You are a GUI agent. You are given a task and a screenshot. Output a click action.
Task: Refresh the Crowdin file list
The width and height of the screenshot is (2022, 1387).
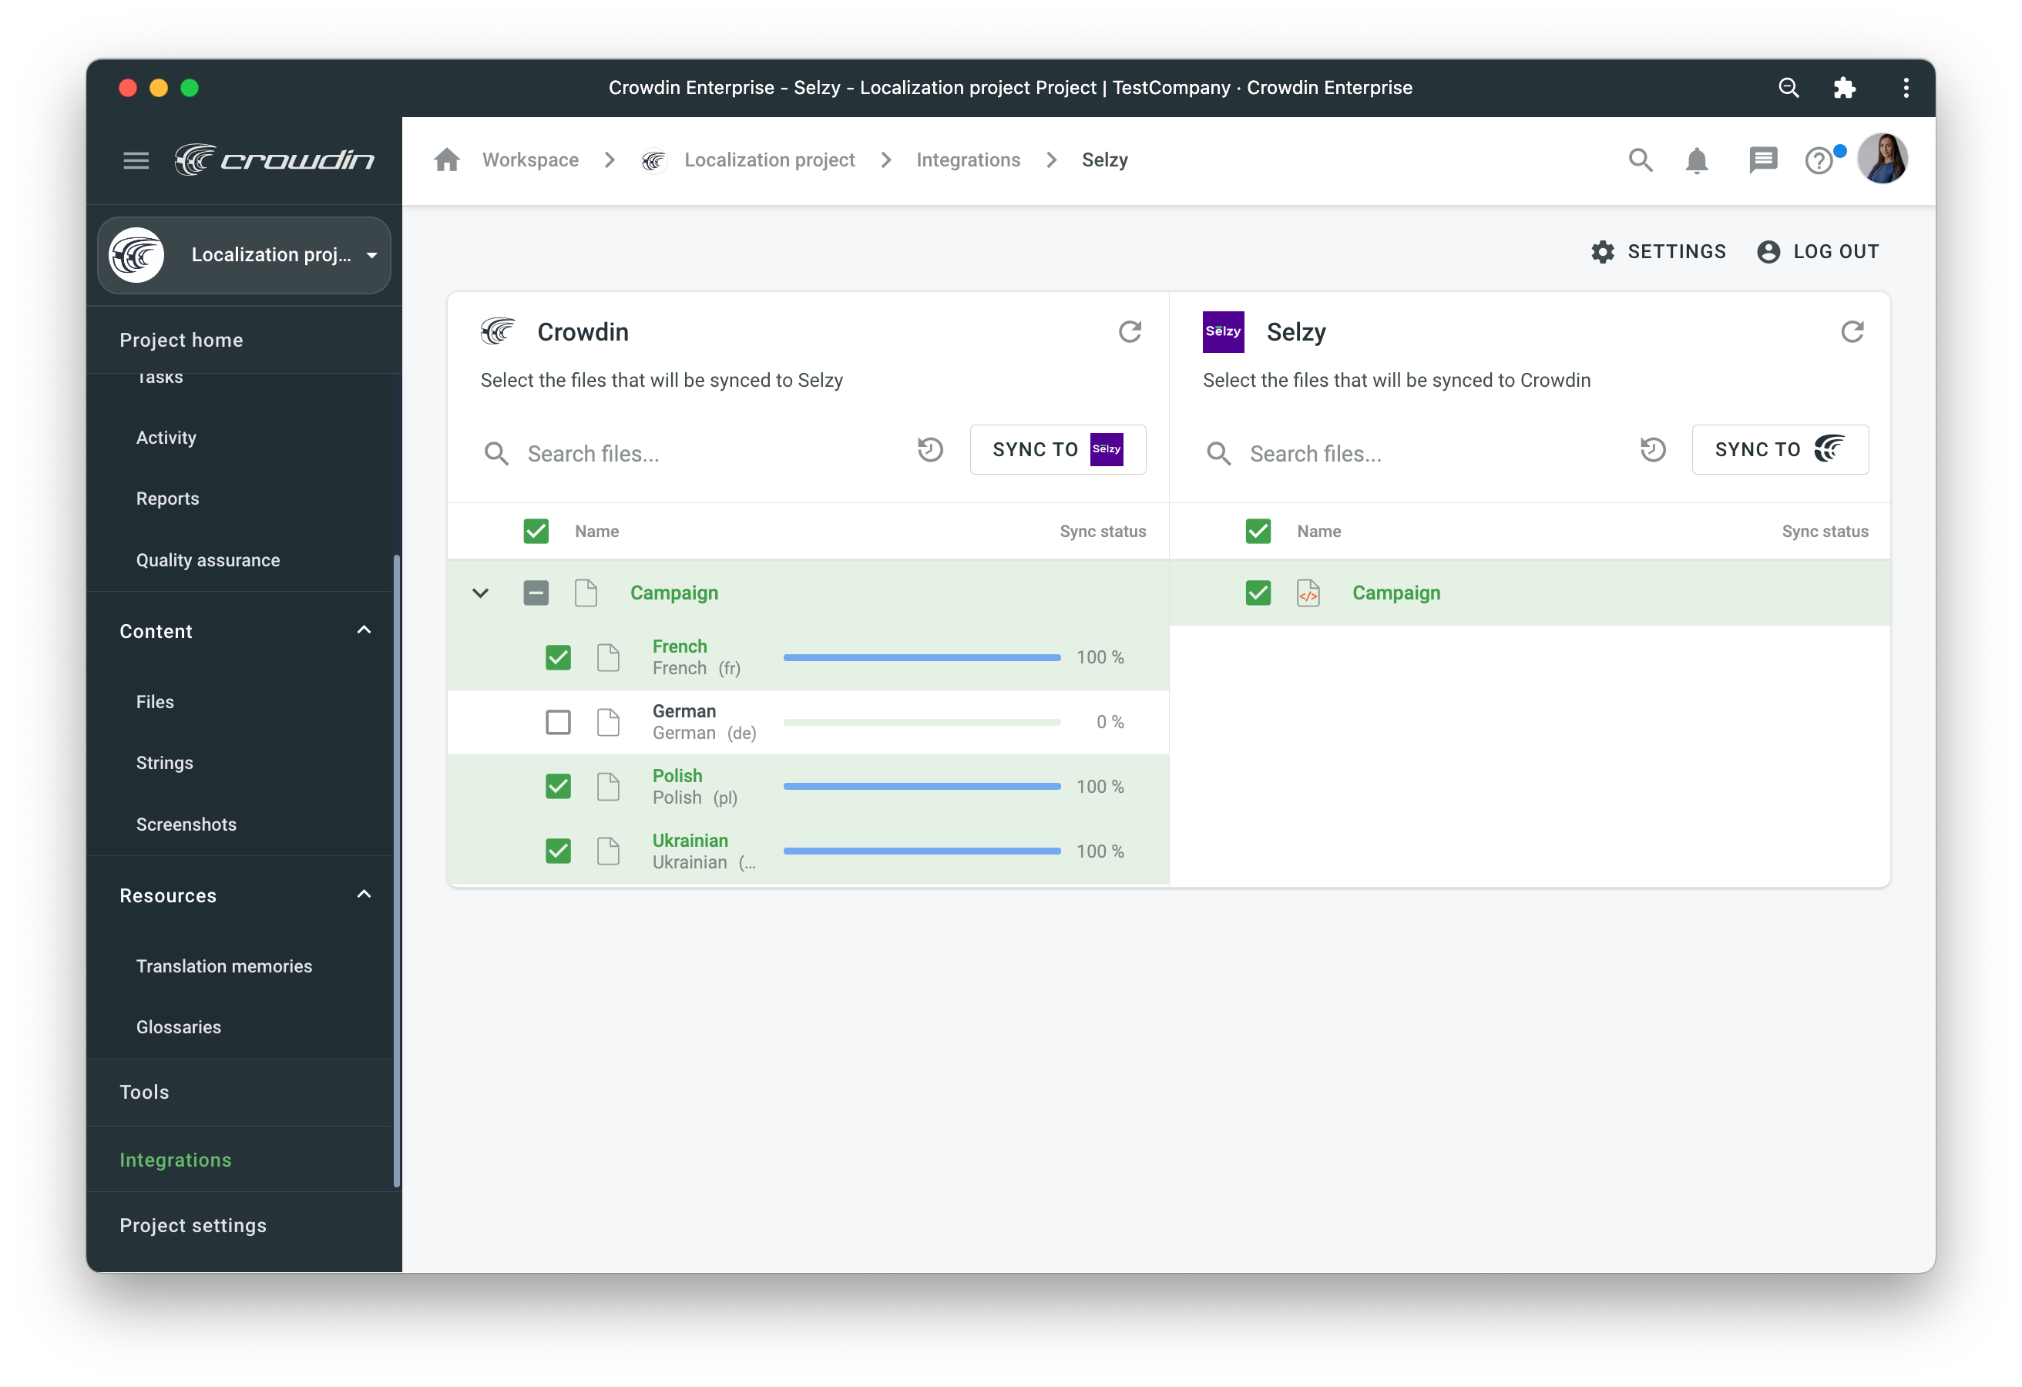click(x=1130, y=331)
